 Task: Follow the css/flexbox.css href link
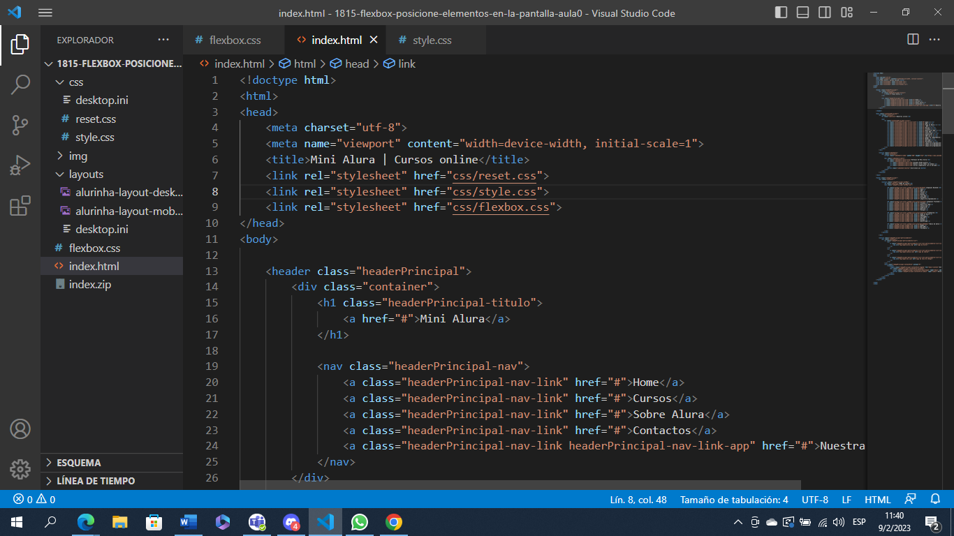(501, 207)
